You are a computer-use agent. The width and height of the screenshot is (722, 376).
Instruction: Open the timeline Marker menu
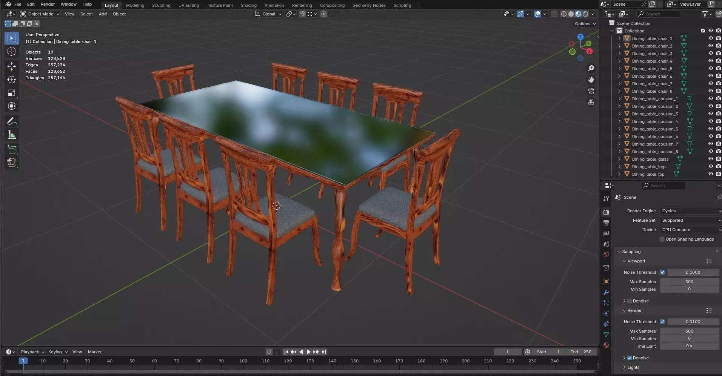95,352
